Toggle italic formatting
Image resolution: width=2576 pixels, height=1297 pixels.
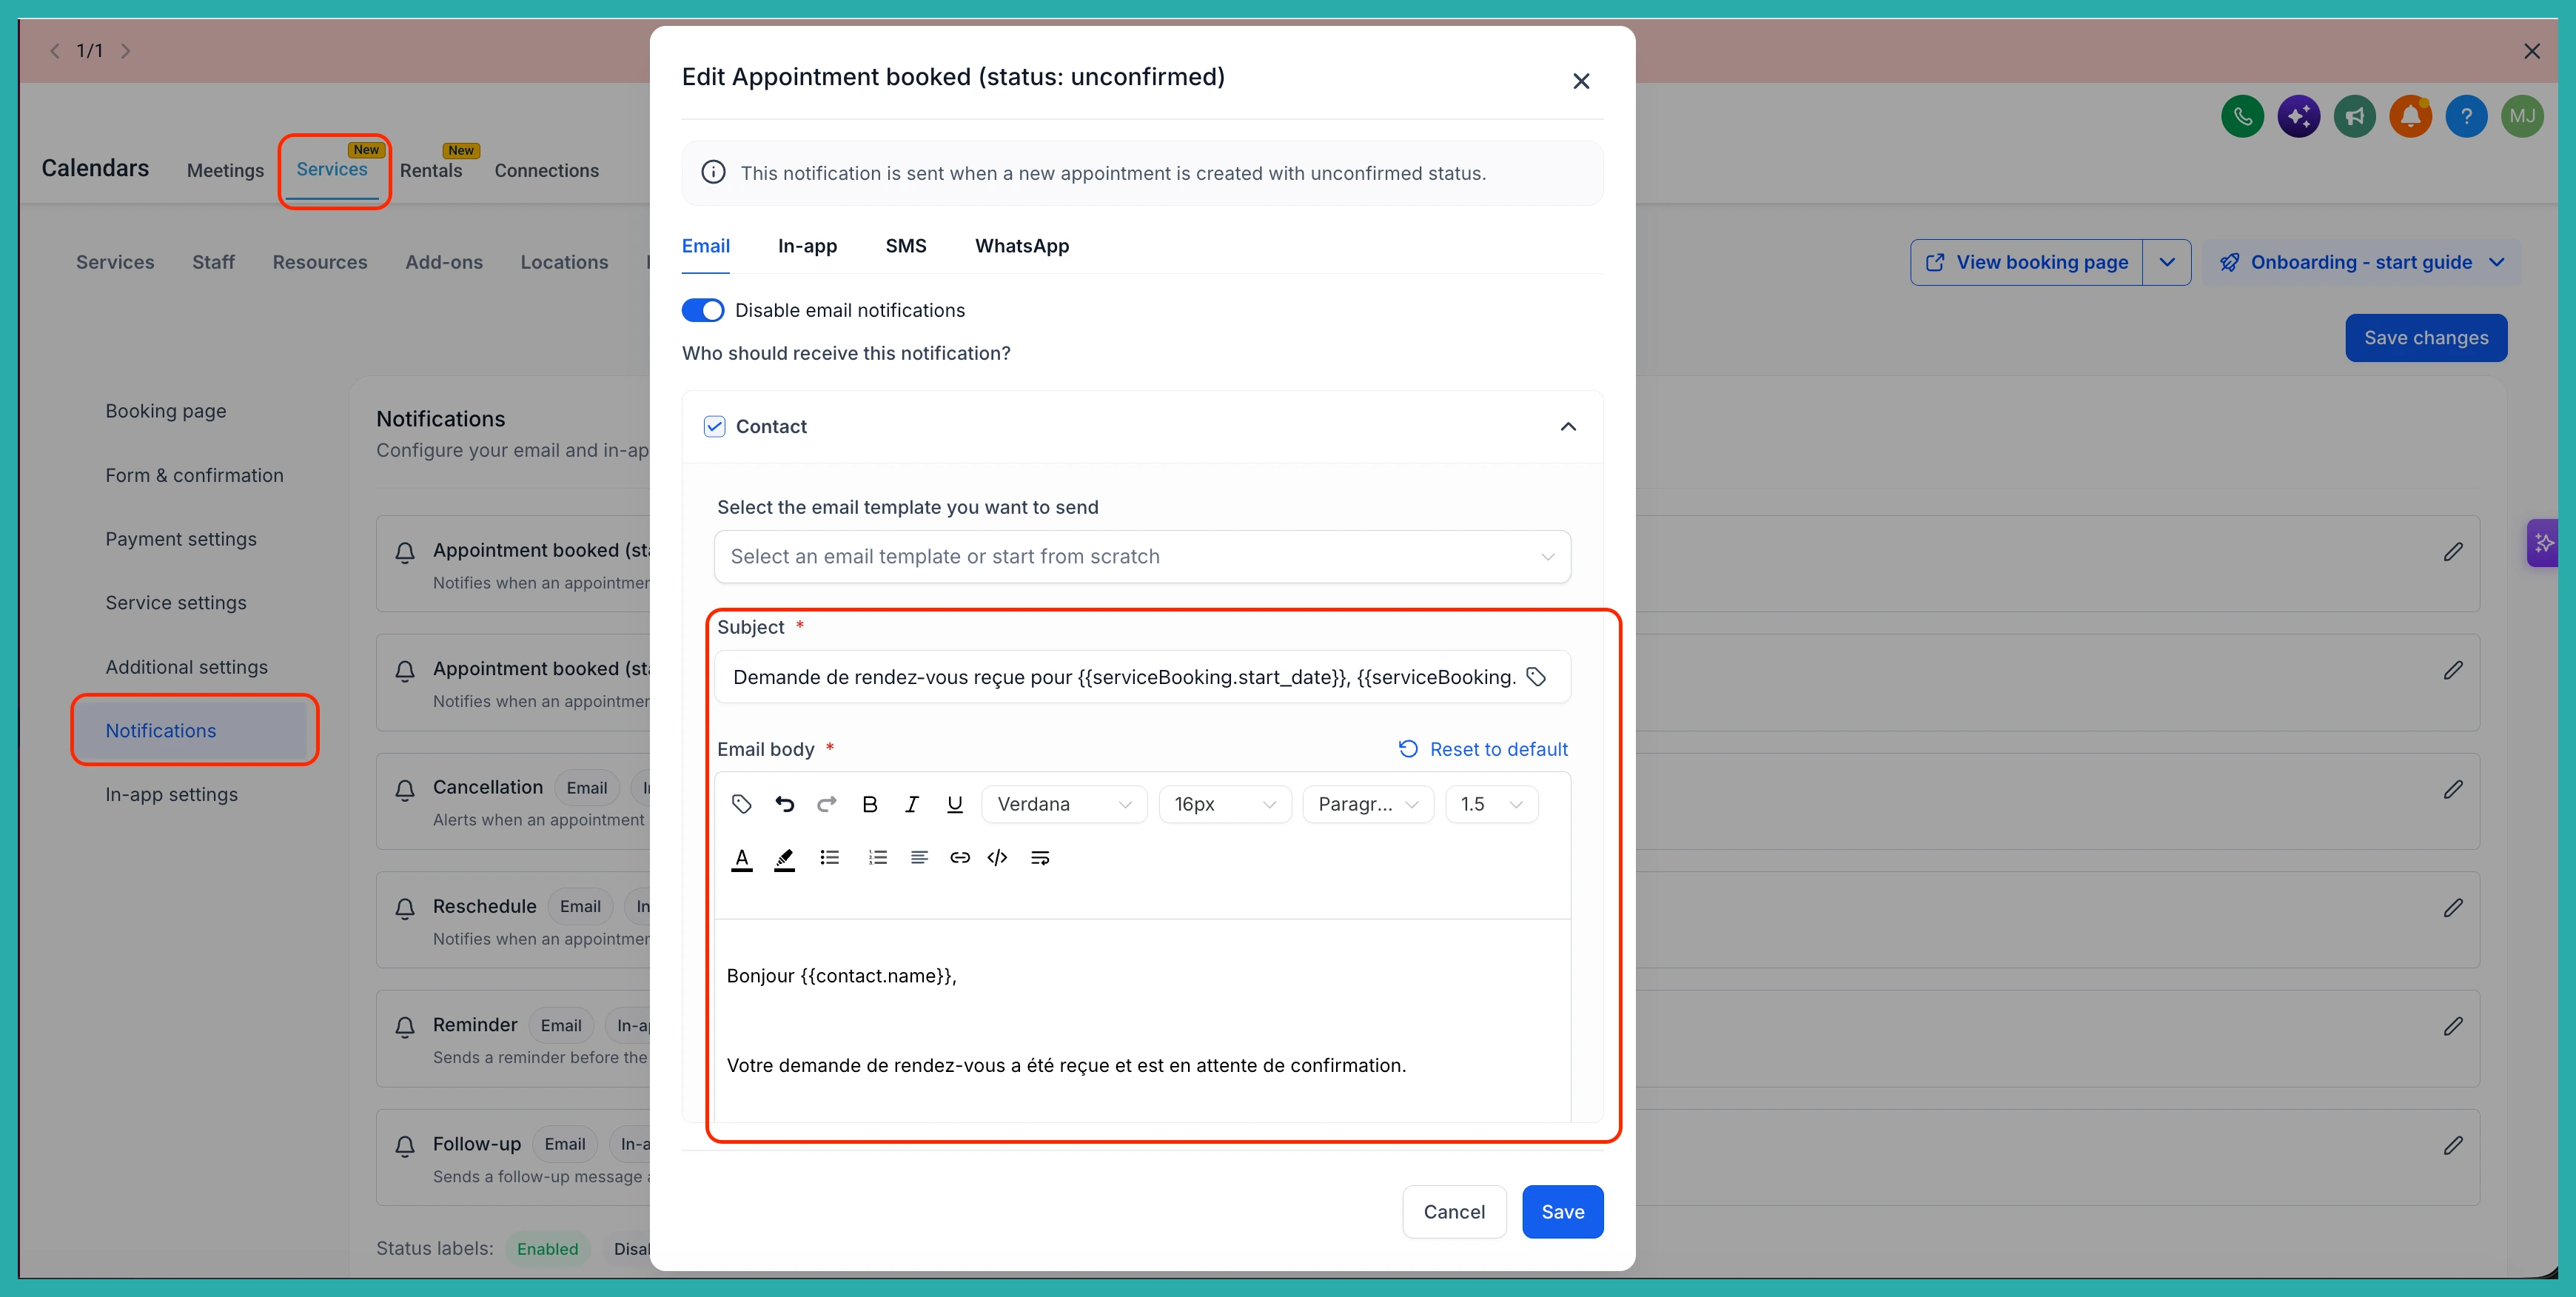(911, 804)
